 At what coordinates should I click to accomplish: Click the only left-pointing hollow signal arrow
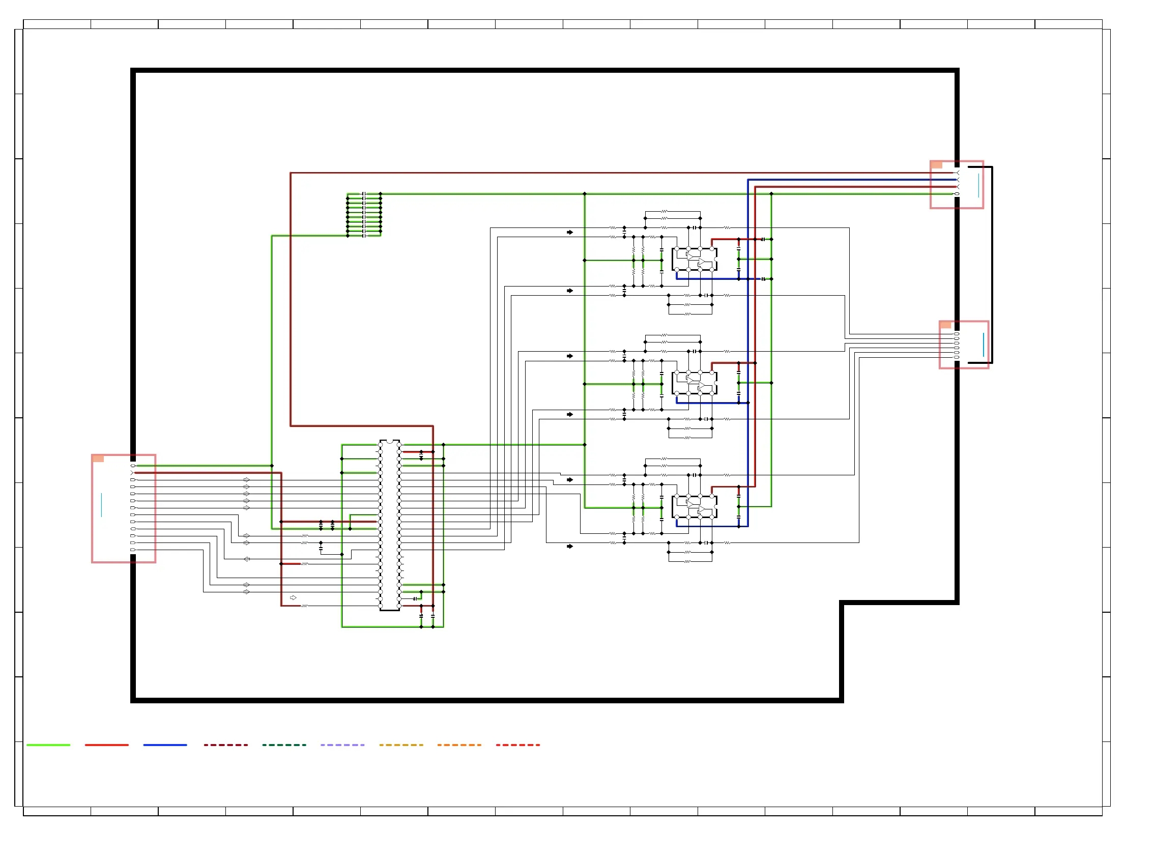click(x=247, y=559)
